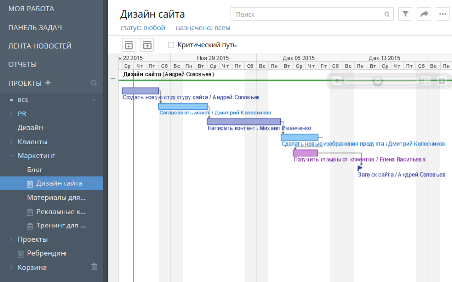Expand the Корзина folder
452x282 pixels.
(11, 267)
